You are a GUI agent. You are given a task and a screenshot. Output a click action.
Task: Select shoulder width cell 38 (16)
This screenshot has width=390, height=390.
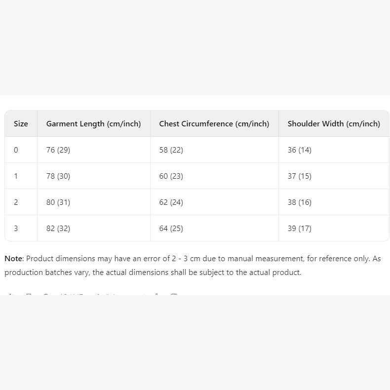pos(299,202)
